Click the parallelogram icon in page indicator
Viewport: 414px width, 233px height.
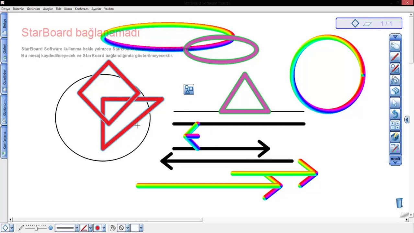coord(367,24)
